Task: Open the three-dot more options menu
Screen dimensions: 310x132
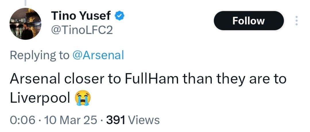Action: click(297, 21)
